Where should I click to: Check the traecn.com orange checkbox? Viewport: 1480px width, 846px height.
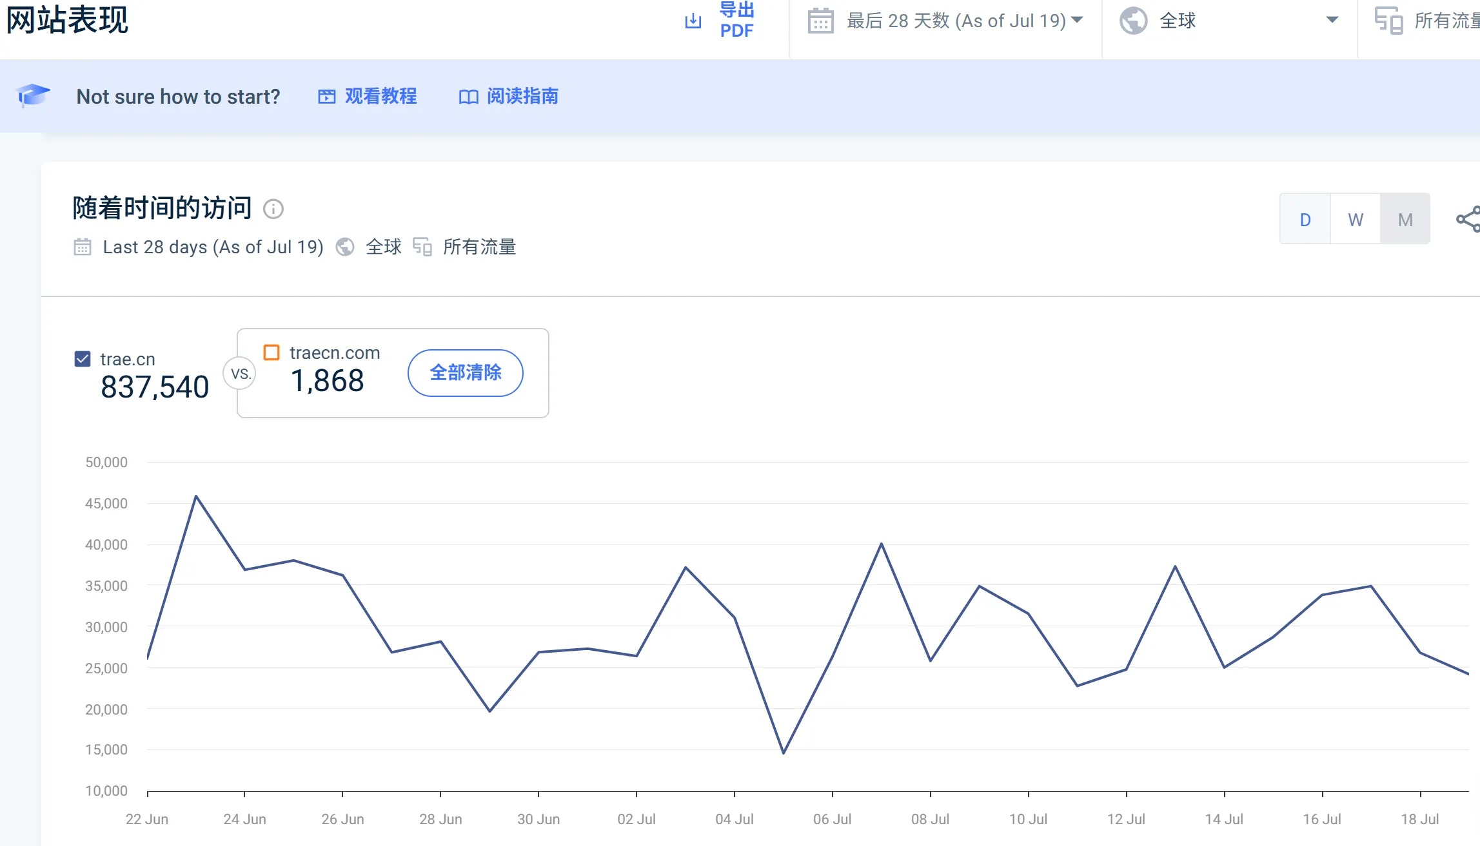click(x=271, y=352)
